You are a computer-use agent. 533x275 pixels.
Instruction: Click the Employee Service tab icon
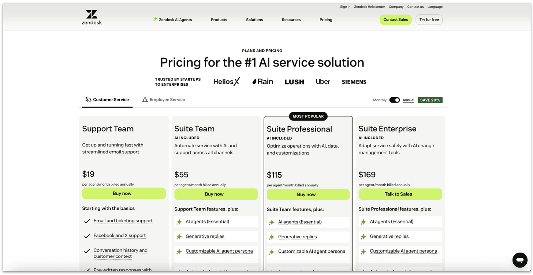click(x=145, y=100)
